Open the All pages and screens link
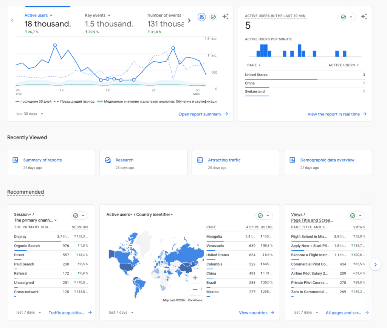 347,313
